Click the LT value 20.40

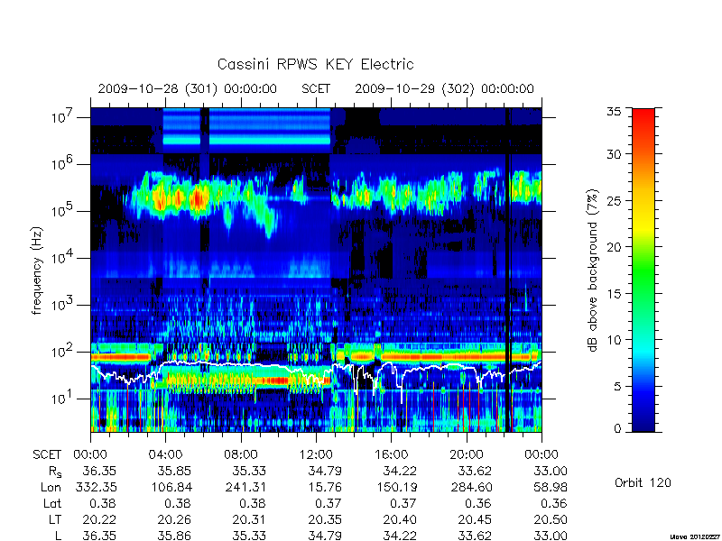400,520
